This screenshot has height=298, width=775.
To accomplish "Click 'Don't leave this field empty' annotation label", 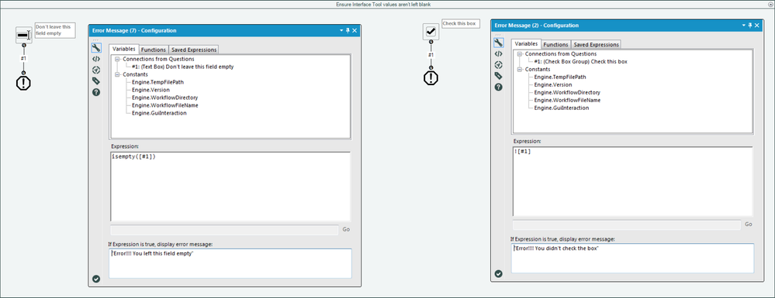I will 55,30.
